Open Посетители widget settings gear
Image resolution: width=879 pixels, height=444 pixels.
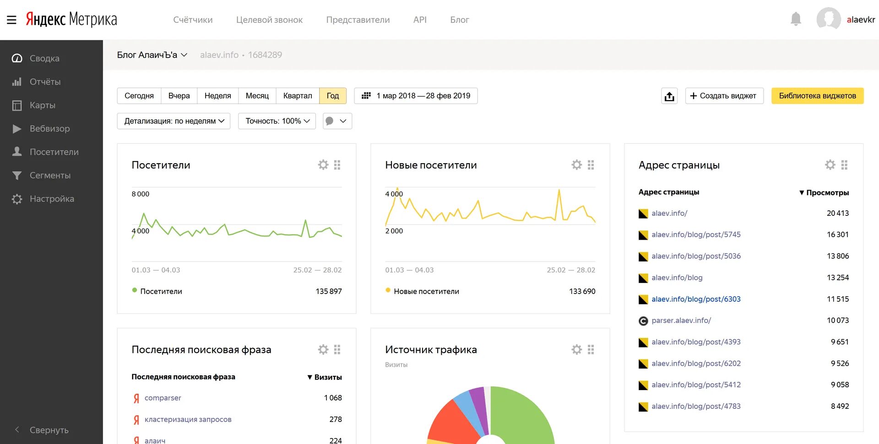[x=323, y=165]
